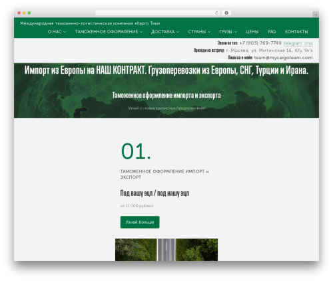Open ТАМОЖЕННОЕ ОФОРМЛЕНИЕ menu item
Screen dimensions: 333x281
pos(107,32)
